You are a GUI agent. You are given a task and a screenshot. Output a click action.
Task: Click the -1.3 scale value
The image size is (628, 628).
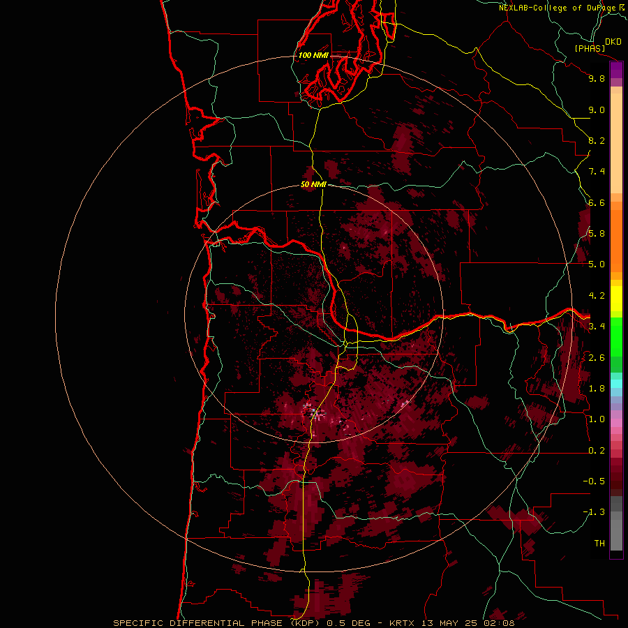pyautogui.click(x=594, y=512)
